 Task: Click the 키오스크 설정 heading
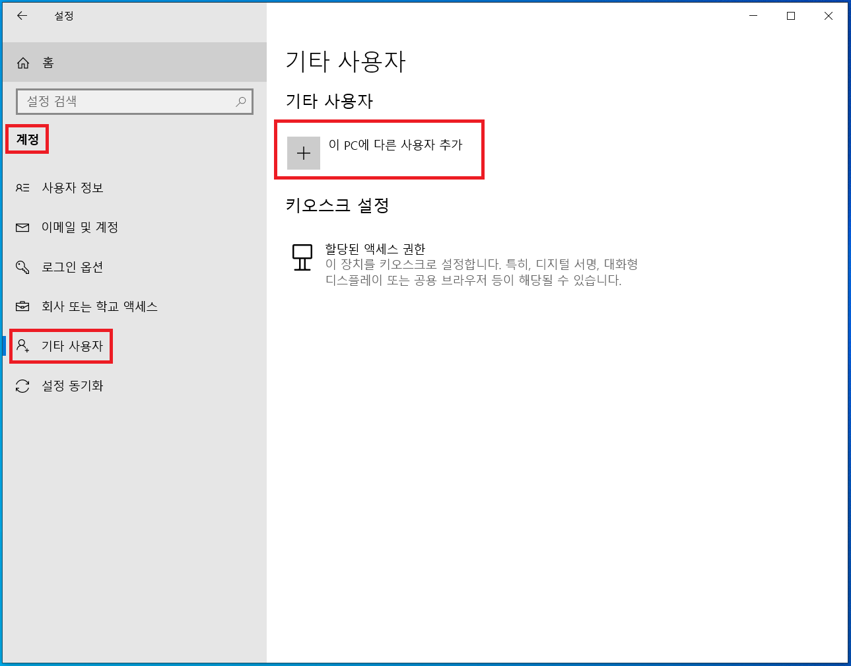(x=337, y=205)
